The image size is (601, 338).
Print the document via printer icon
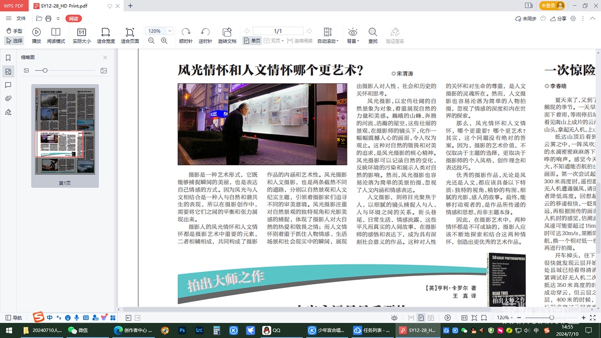[49, 19]
